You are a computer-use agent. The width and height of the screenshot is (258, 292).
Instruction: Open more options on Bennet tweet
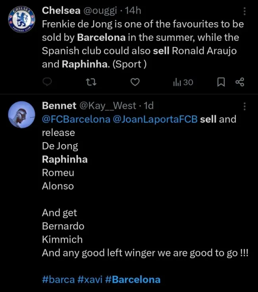(x=245, y=106)
